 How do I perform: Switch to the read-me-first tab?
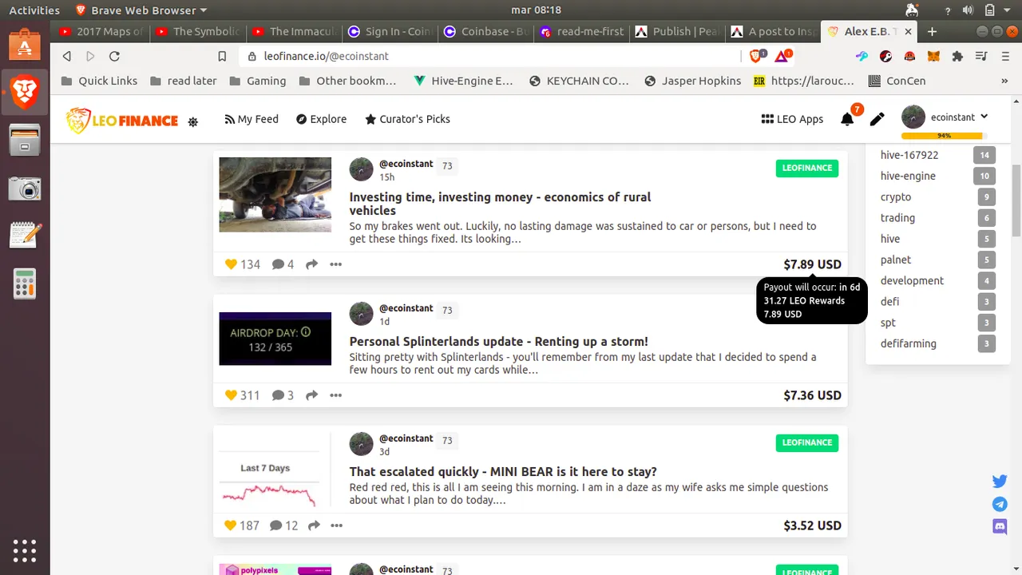580,31
